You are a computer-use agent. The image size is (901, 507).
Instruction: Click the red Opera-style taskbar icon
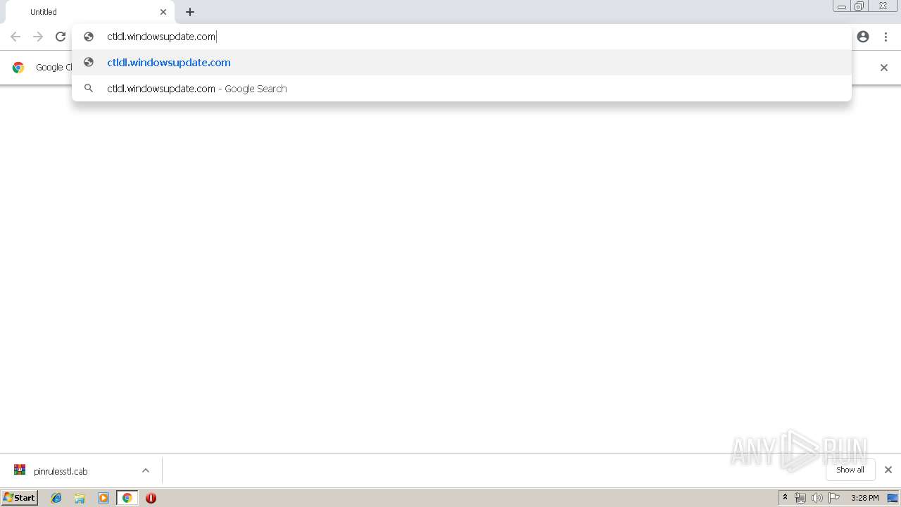151,498
